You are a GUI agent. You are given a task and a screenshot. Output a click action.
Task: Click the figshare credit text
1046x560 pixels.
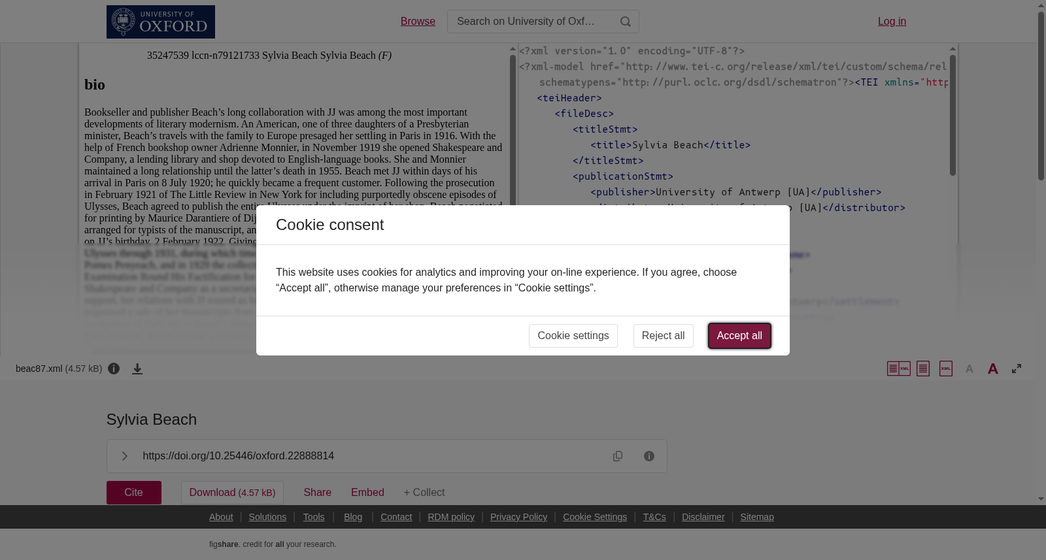pos(273,544)
